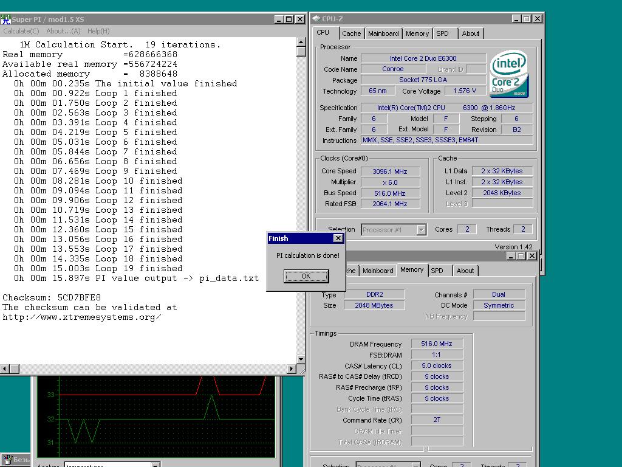The image size is (622, 467).
Task: Click the Level 2 cache value 2048 KBytes
Action: coord(502,193)
